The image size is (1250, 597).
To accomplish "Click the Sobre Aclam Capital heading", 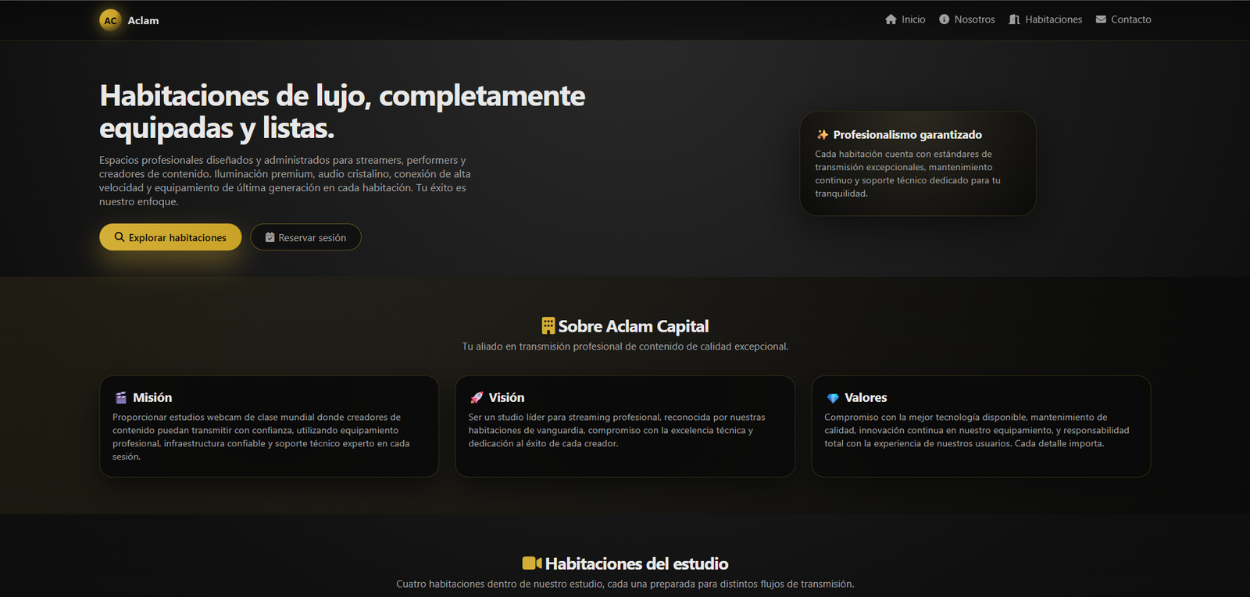I will tap(634, 326).
